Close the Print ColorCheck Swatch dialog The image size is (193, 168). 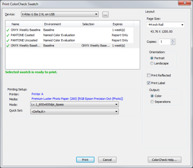[184, 3]
